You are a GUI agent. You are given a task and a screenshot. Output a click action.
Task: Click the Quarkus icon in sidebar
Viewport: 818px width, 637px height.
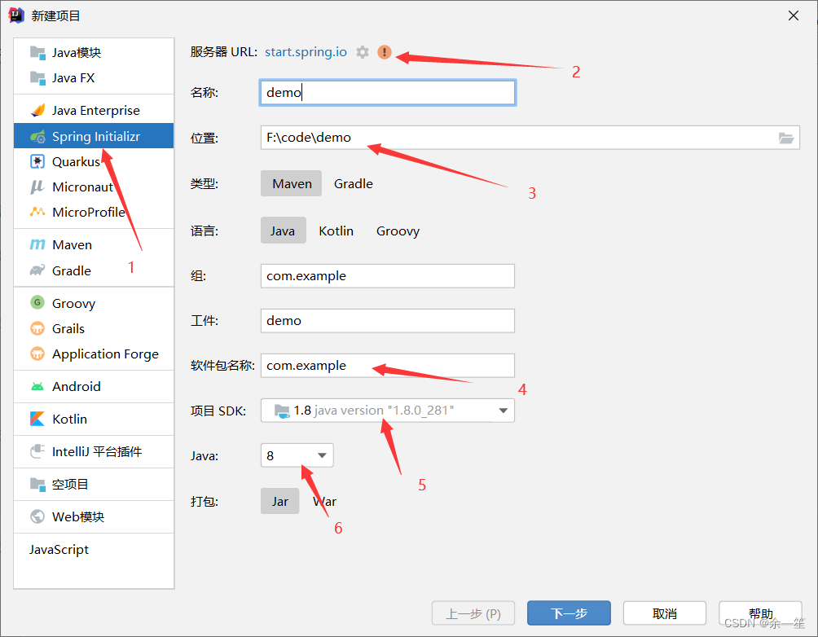coord(37,162)
